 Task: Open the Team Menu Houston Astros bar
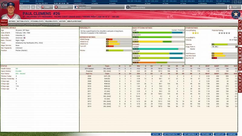(177, 7)
